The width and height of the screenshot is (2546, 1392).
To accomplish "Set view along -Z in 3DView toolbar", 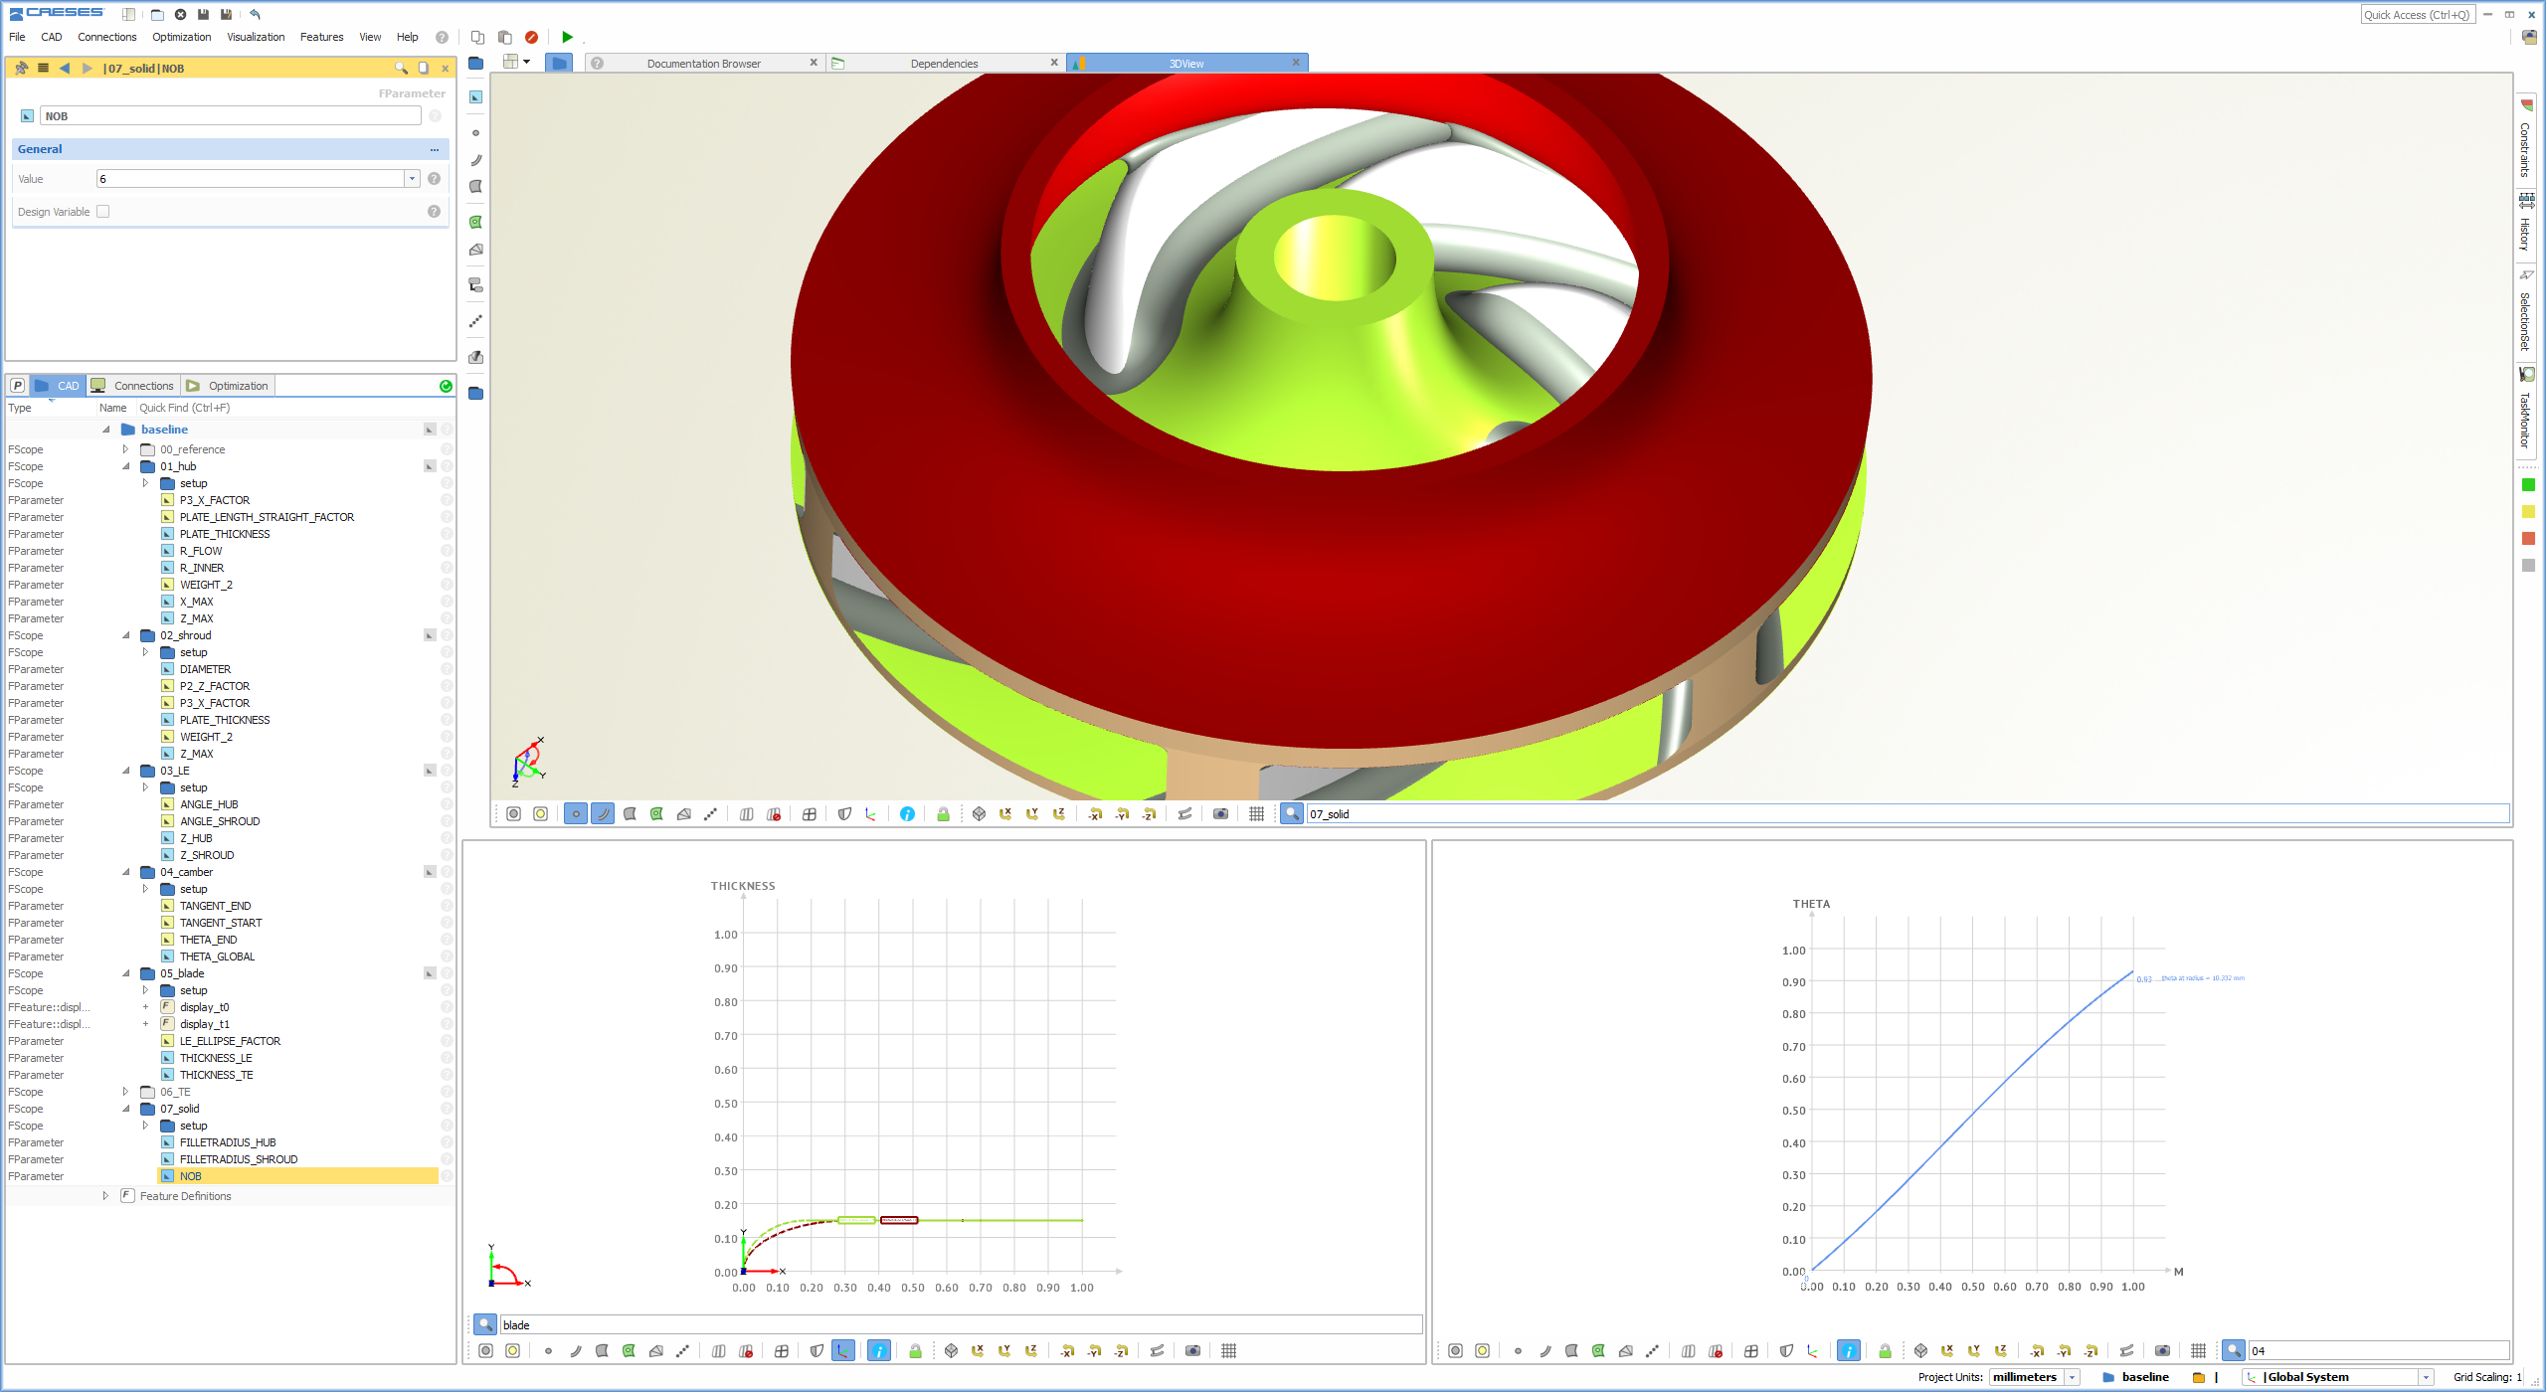I will tap(1149, 813).
